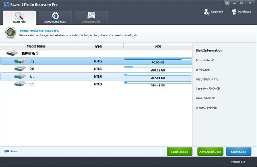This screenshot has width=257, height=167.
Task: Sort by Type column header
Action: [98, 46]
